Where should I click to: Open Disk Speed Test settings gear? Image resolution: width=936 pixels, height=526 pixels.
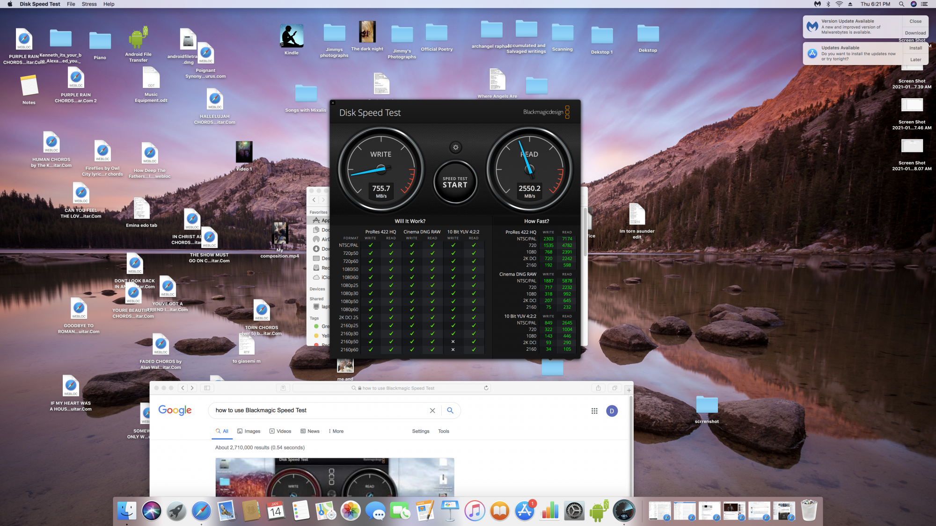pos(455,148)
